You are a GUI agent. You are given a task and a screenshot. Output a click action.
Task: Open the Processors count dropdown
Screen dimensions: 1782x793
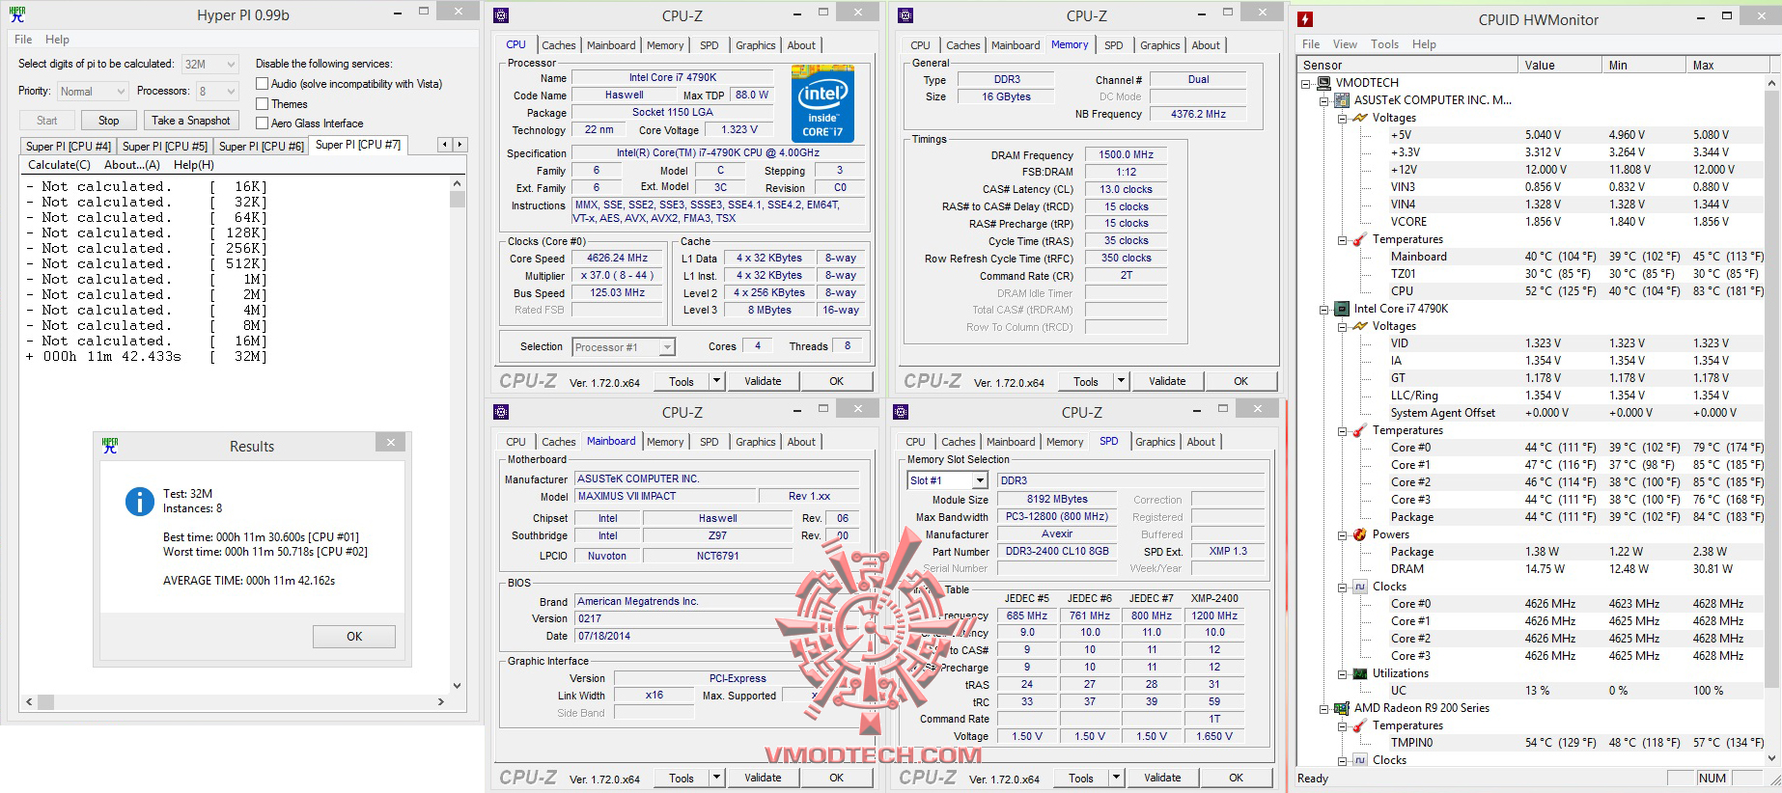[x=217, y=92]
